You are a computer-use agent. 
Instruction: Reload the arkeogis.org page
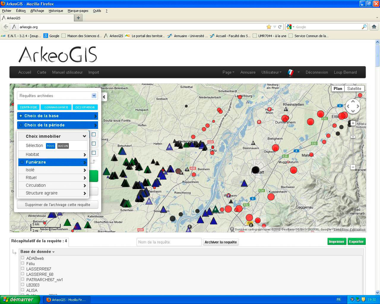coord(280,27)
